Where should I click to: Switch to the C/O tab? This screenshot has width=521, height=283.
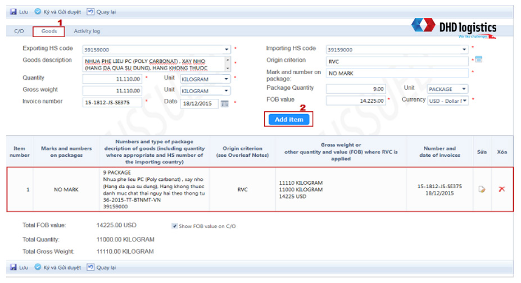(x=19, y=31)
